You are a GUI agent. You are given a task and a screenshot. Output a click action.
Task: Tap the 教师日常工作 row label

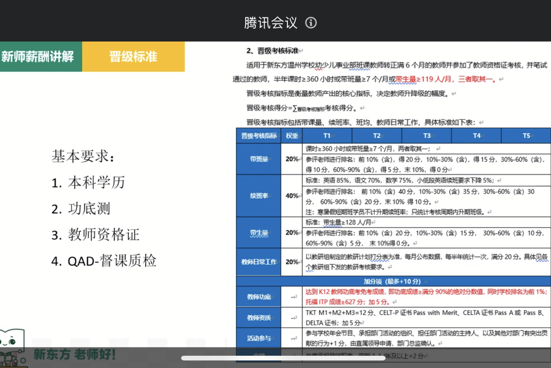click(x=259, y=262)
